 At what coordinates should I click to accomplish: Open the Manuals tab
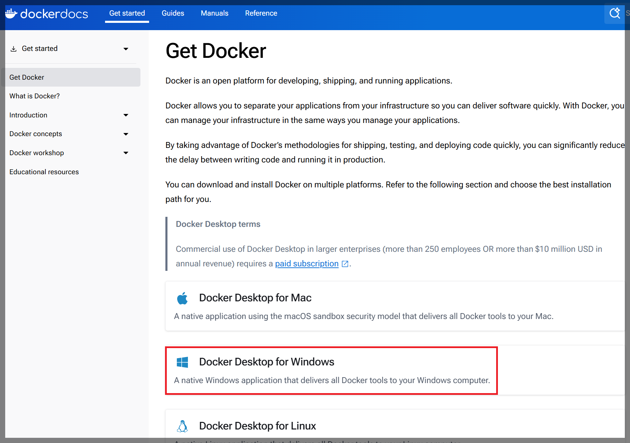(x=215, y=13)
